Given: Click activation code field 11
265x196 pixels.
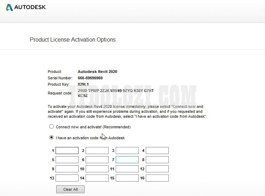Looking at the screenshot, I should 127,169.
